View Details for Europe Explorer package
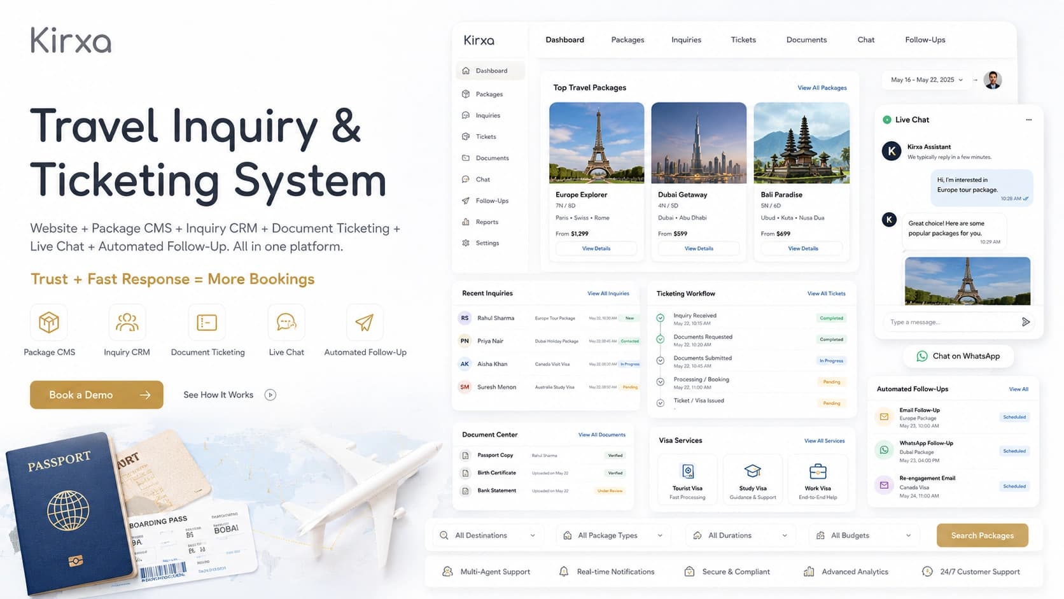1064x599 pixels. (x=596, y=248)
